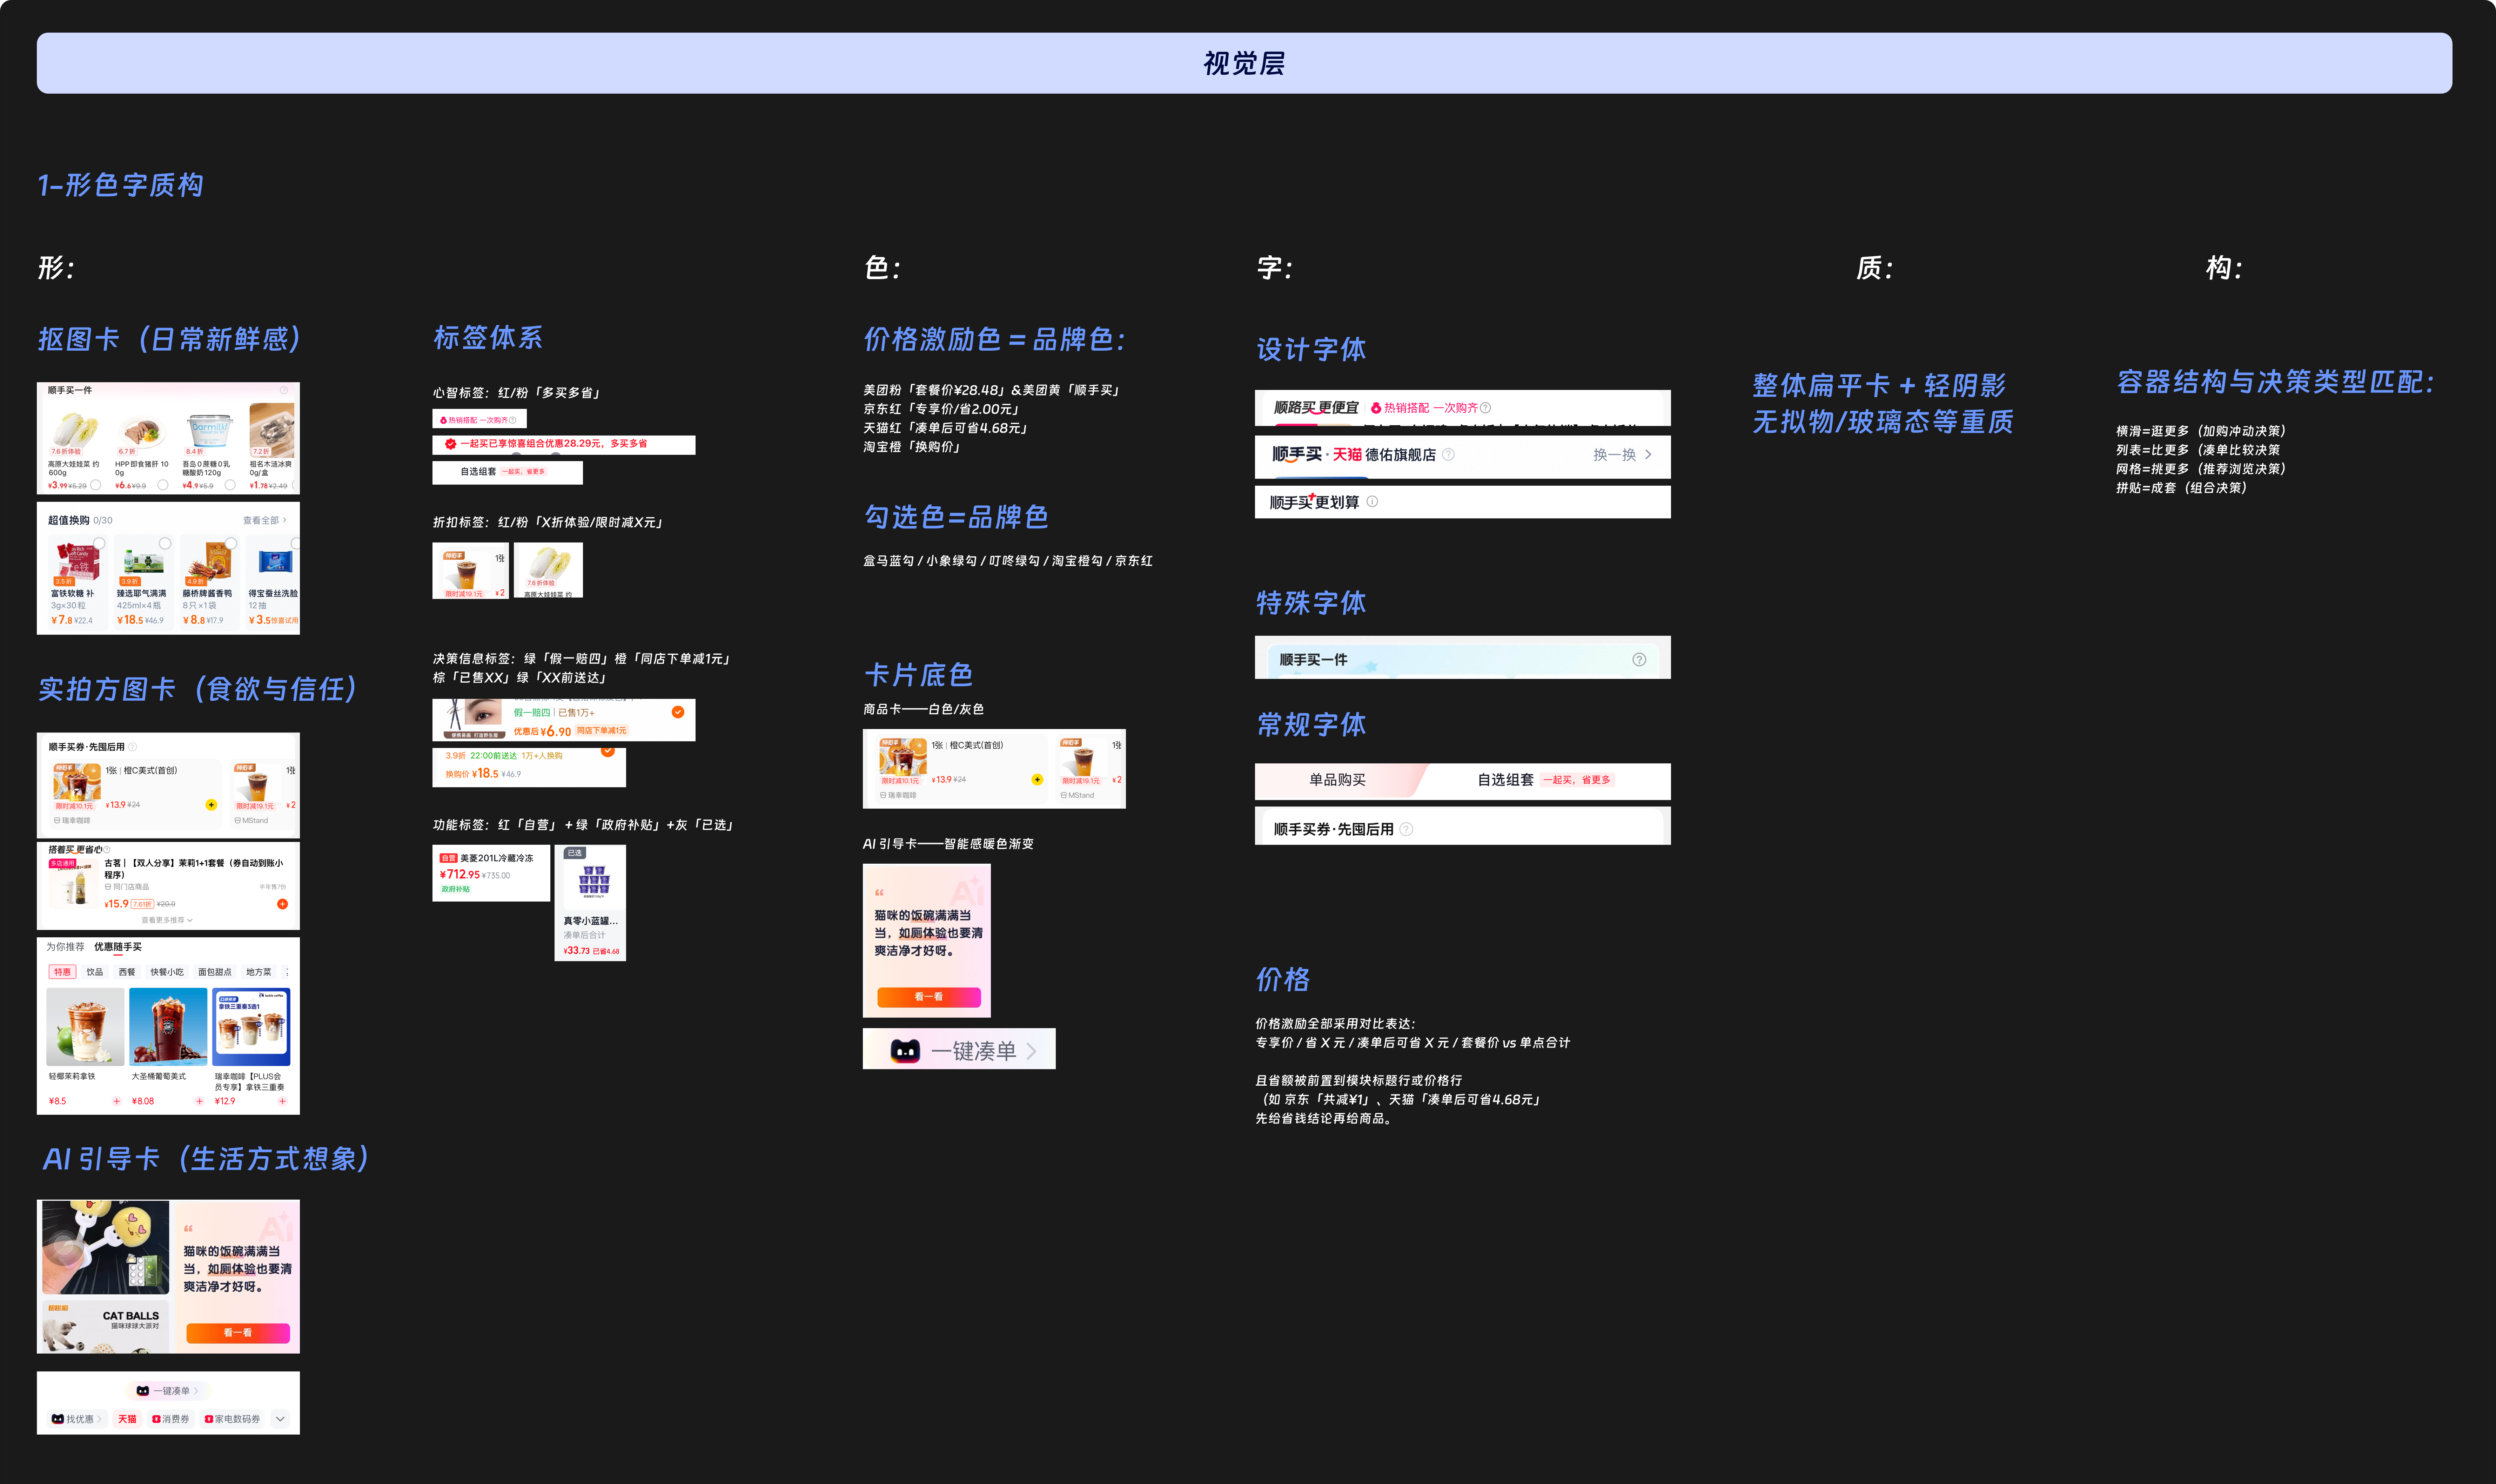Select 优惠随手买 tab
Viewport: 2496px width, 1484px height.
118,947
